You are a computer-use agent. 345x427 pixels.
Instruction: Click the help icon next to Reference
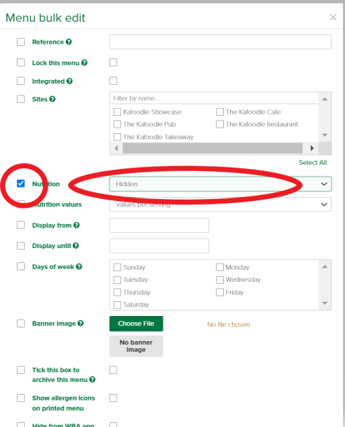tap(69, 42)
